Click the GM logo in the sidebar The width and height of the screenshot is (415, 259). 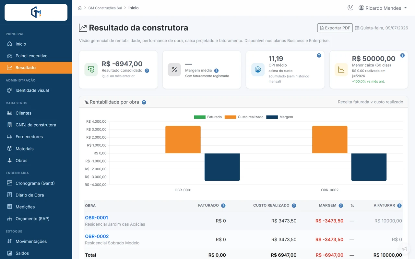point(36,12)
